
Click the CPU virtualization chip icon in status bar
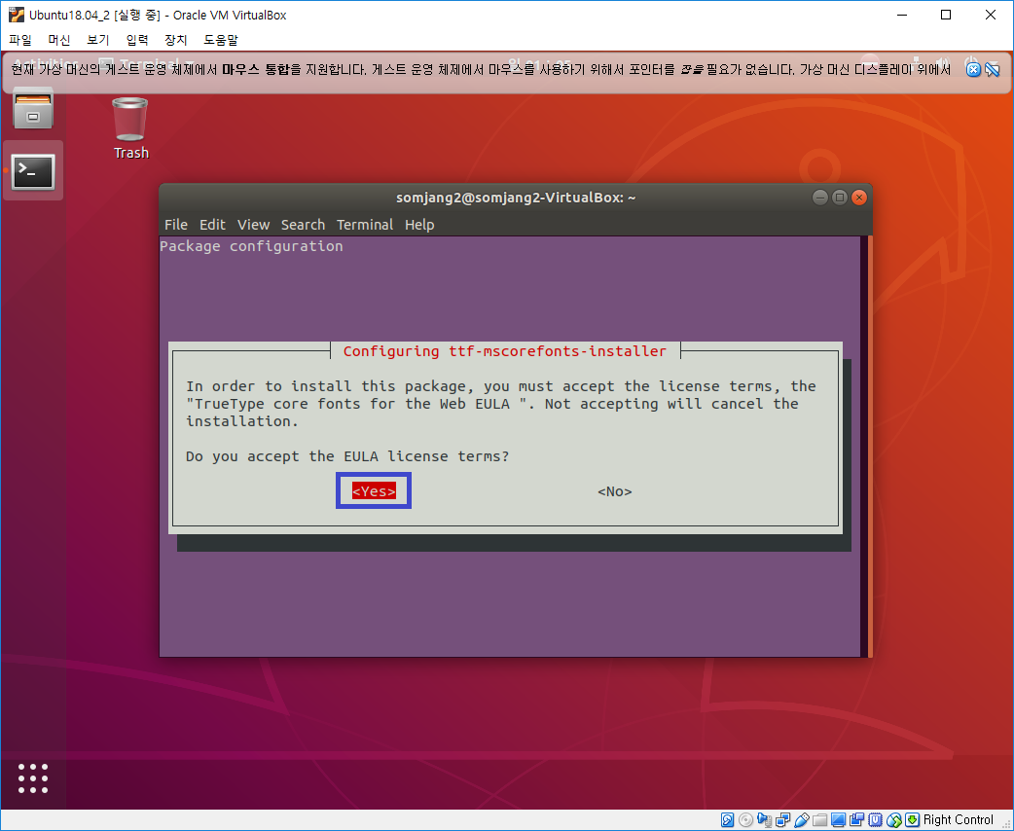pyautogui.click(x=875, y=820)
